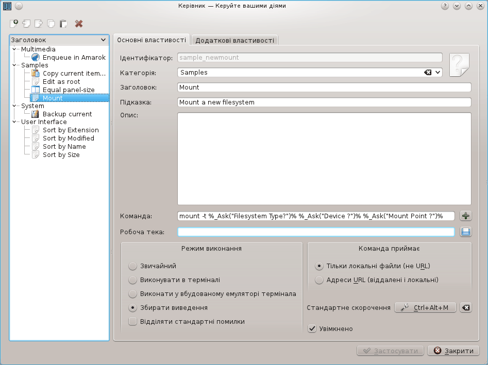Image resolution: width=488 pixels, height=365 pixels.
Task: Switch to 'Додаткові властивості' tab
Action: [235, 40]
